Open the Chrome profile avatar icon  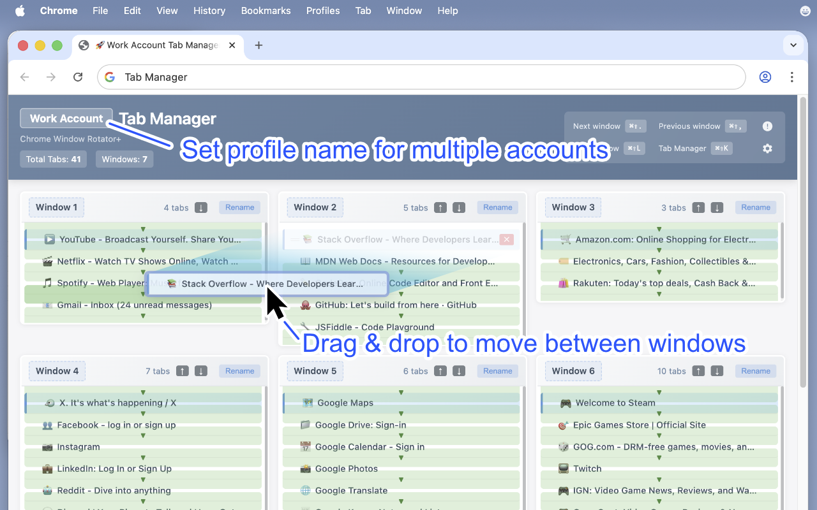click(765, 77)
